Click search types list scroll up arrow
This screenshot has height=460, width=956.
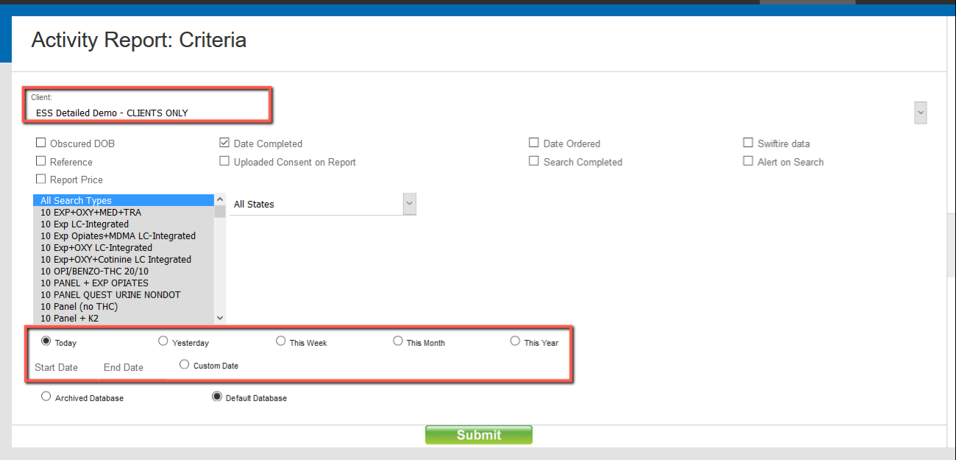point(220,199)
